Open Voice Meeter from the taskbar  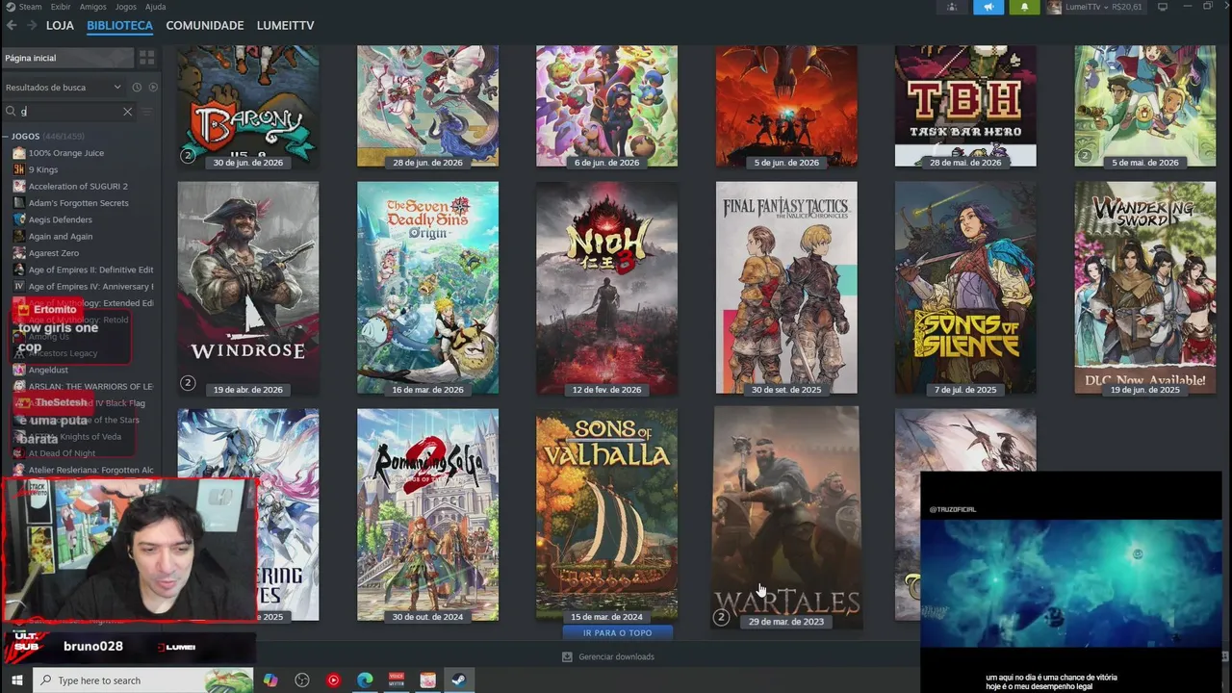[396, 680]
